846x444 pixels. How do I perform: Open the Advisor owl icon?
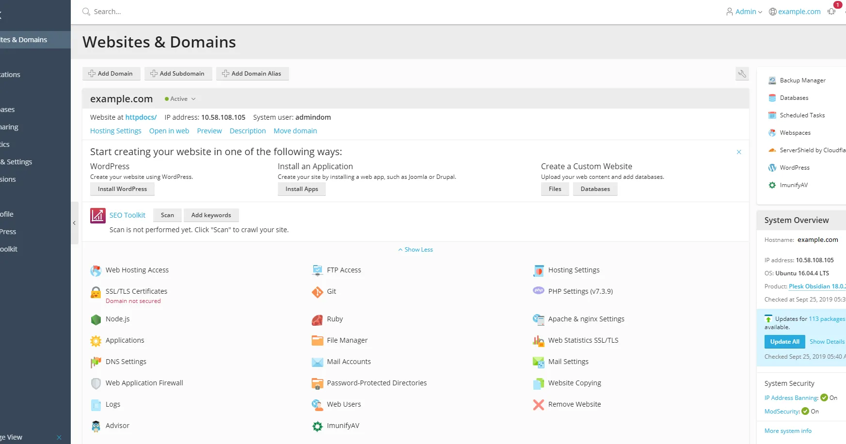pyautogui.click(x=96, y=426)
